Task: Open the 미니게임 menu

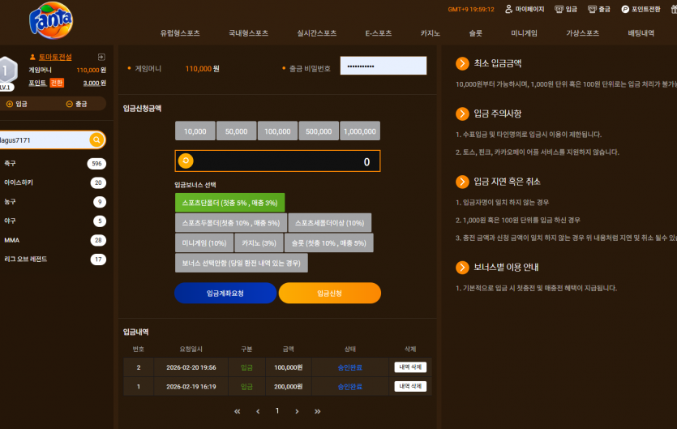Action: (x=524, y=33)
